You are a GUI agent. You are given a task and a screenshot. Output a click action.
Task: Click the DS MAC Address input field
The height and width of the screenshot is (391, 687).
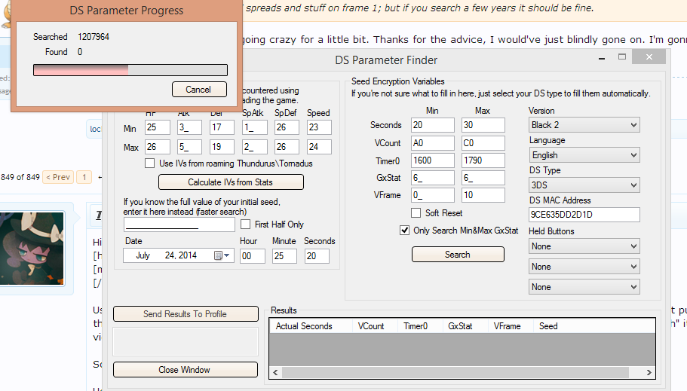coord(584,215)
